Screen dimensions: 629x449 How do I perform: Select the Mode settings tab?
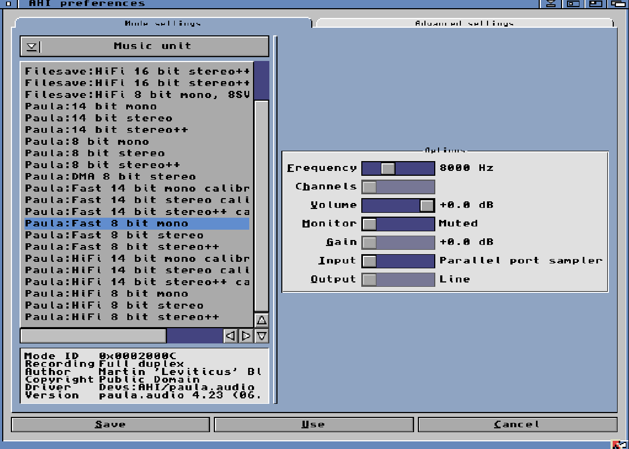pyautogui.click(x=163, y=23)
